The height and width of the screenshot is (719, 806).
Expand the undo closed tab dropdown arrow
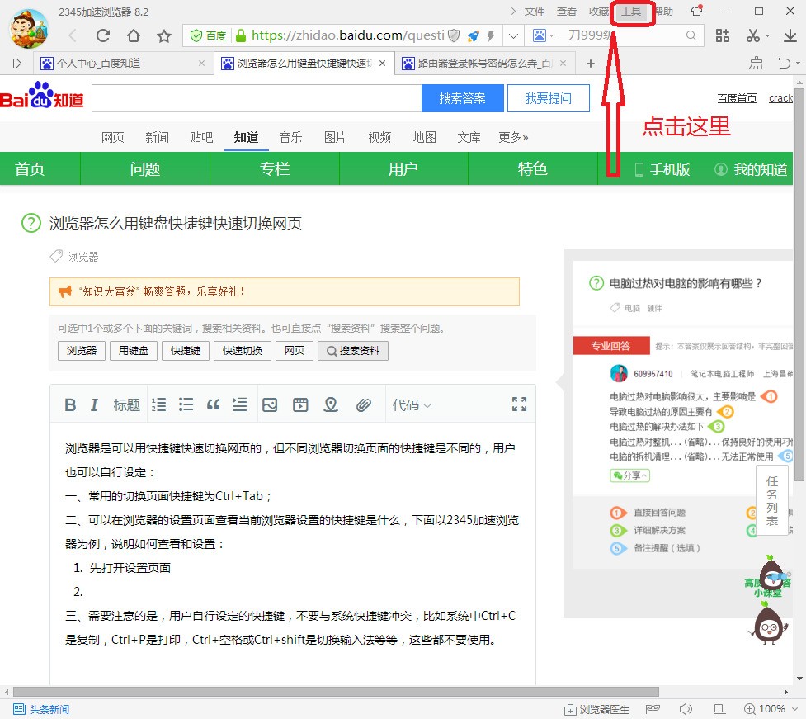[798, 64]
